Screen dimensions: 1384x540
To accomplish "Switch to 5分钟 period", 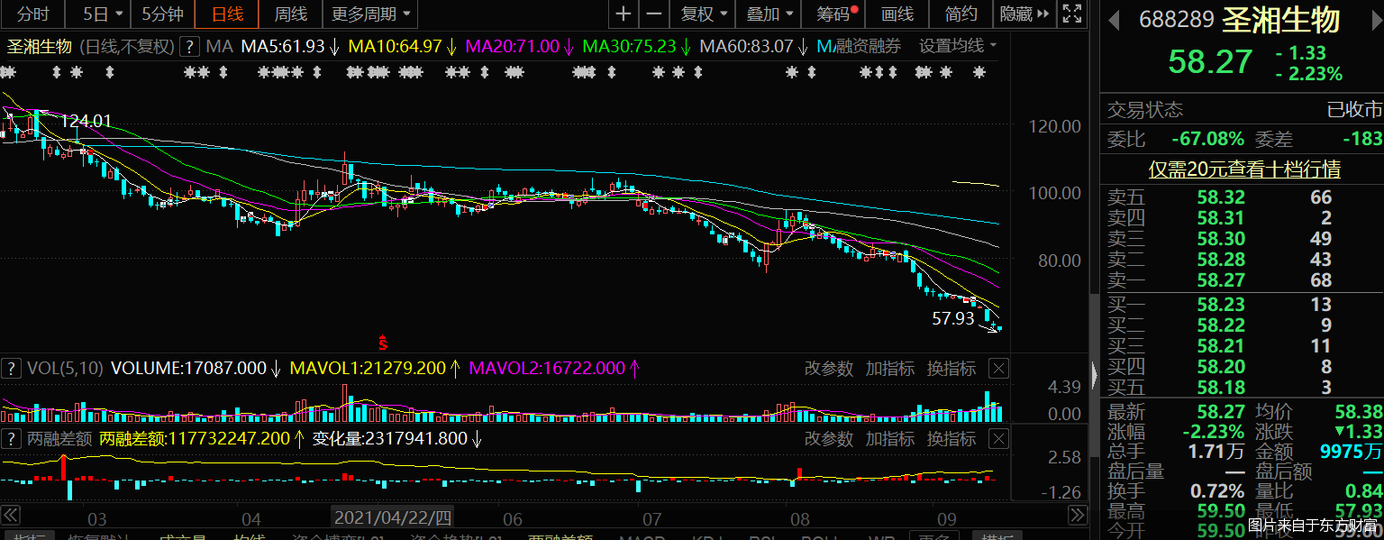I will click(x=163, y=14).
